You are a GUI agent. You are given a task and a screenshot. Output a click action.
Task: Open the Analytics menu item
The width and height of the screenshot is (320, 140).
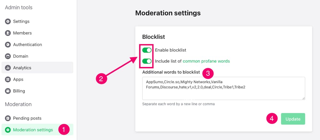(x=22, y=68)
